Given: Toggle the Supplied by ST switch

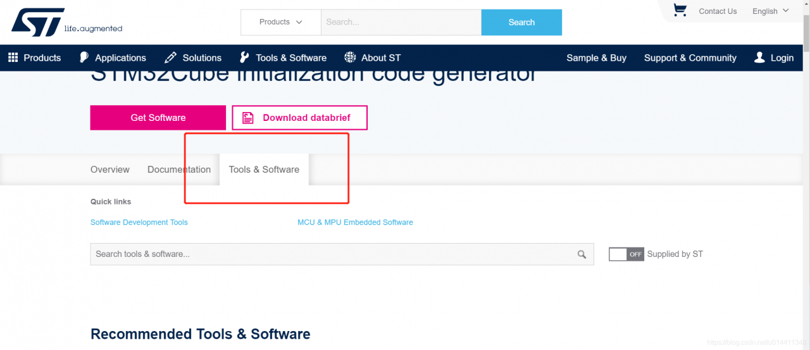Looking at the screenshot, I should tap(626, 254).
